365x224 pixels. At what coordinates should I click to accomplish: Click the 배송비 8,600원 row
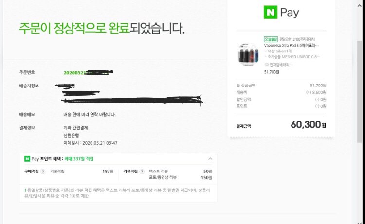coord(281,92)
